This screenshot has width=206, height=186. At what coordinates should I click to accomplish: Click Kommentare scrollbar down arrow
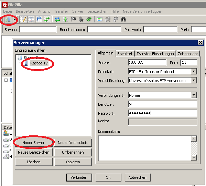click(194, 158)
